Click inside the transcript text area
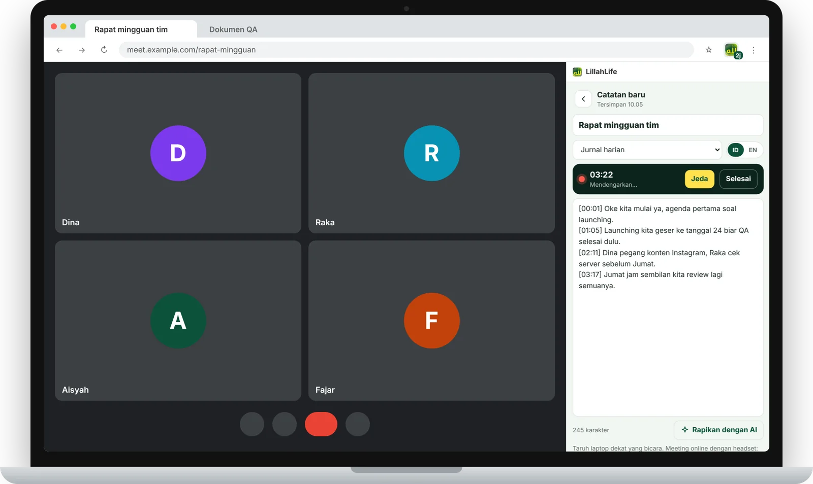Image resolution: width=813 pixels, height=484 pixels. point(668,307)
